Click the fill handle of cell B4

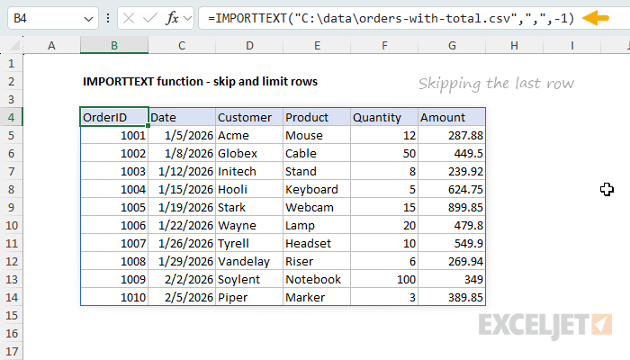coord(148,126)
